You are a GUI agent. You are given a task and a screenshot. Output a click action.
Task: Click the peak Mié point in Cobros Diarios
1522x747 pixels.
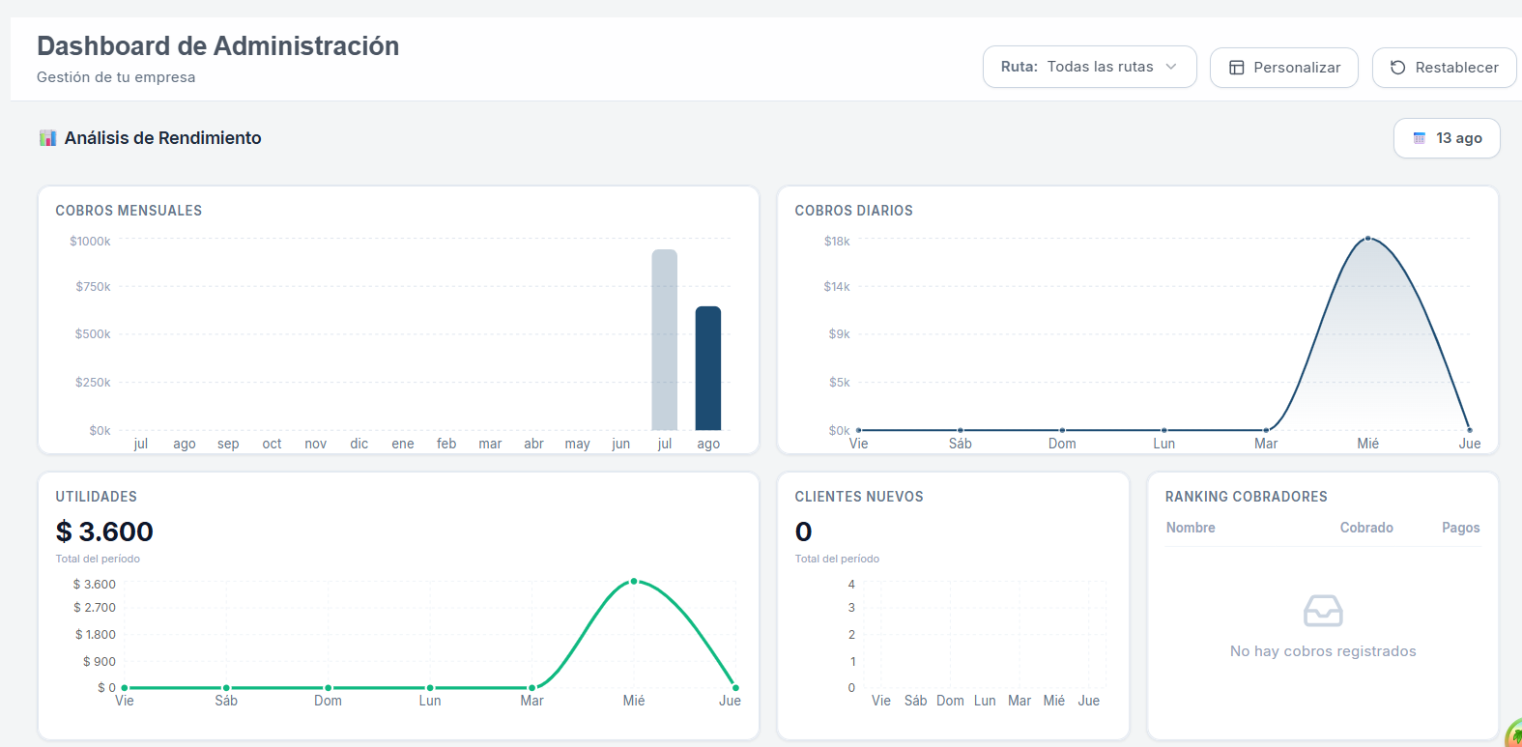[1367, 238]
